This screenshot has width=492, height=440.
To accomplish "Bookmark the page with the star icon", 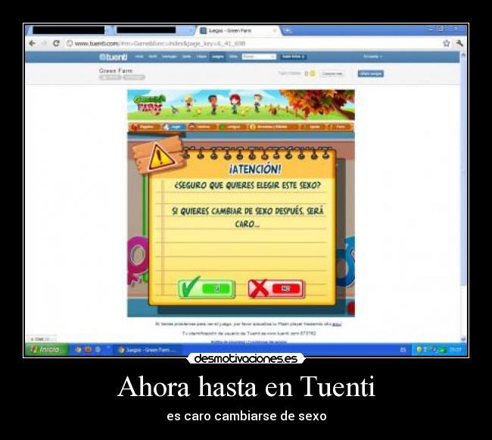I will point(446,43).
